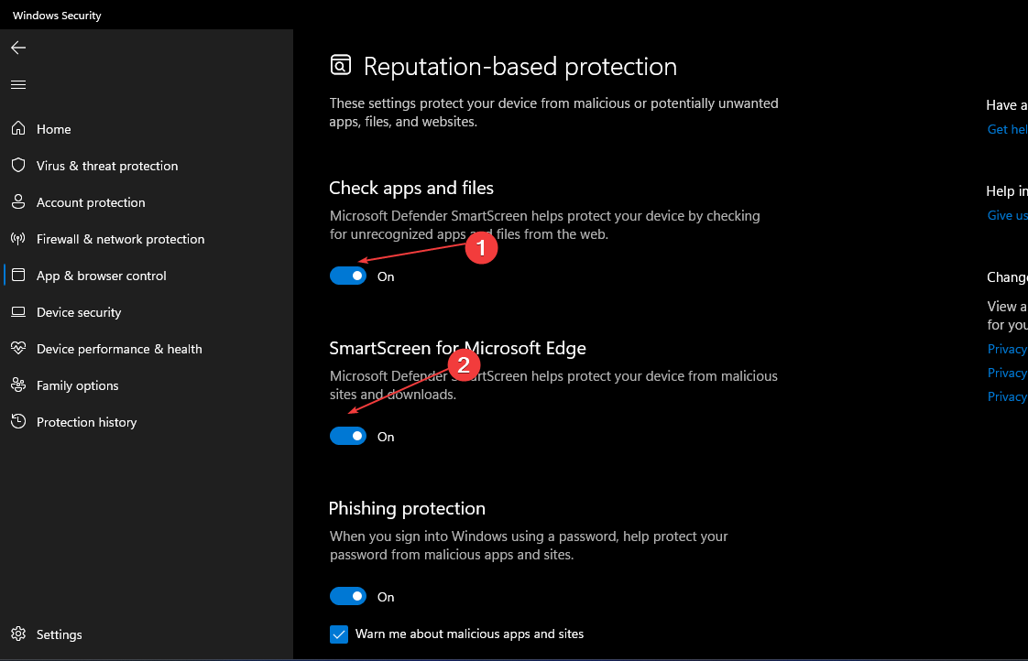Click the first Privacy link
Screen dimensions: 1028x661
tap(1007, 349)
